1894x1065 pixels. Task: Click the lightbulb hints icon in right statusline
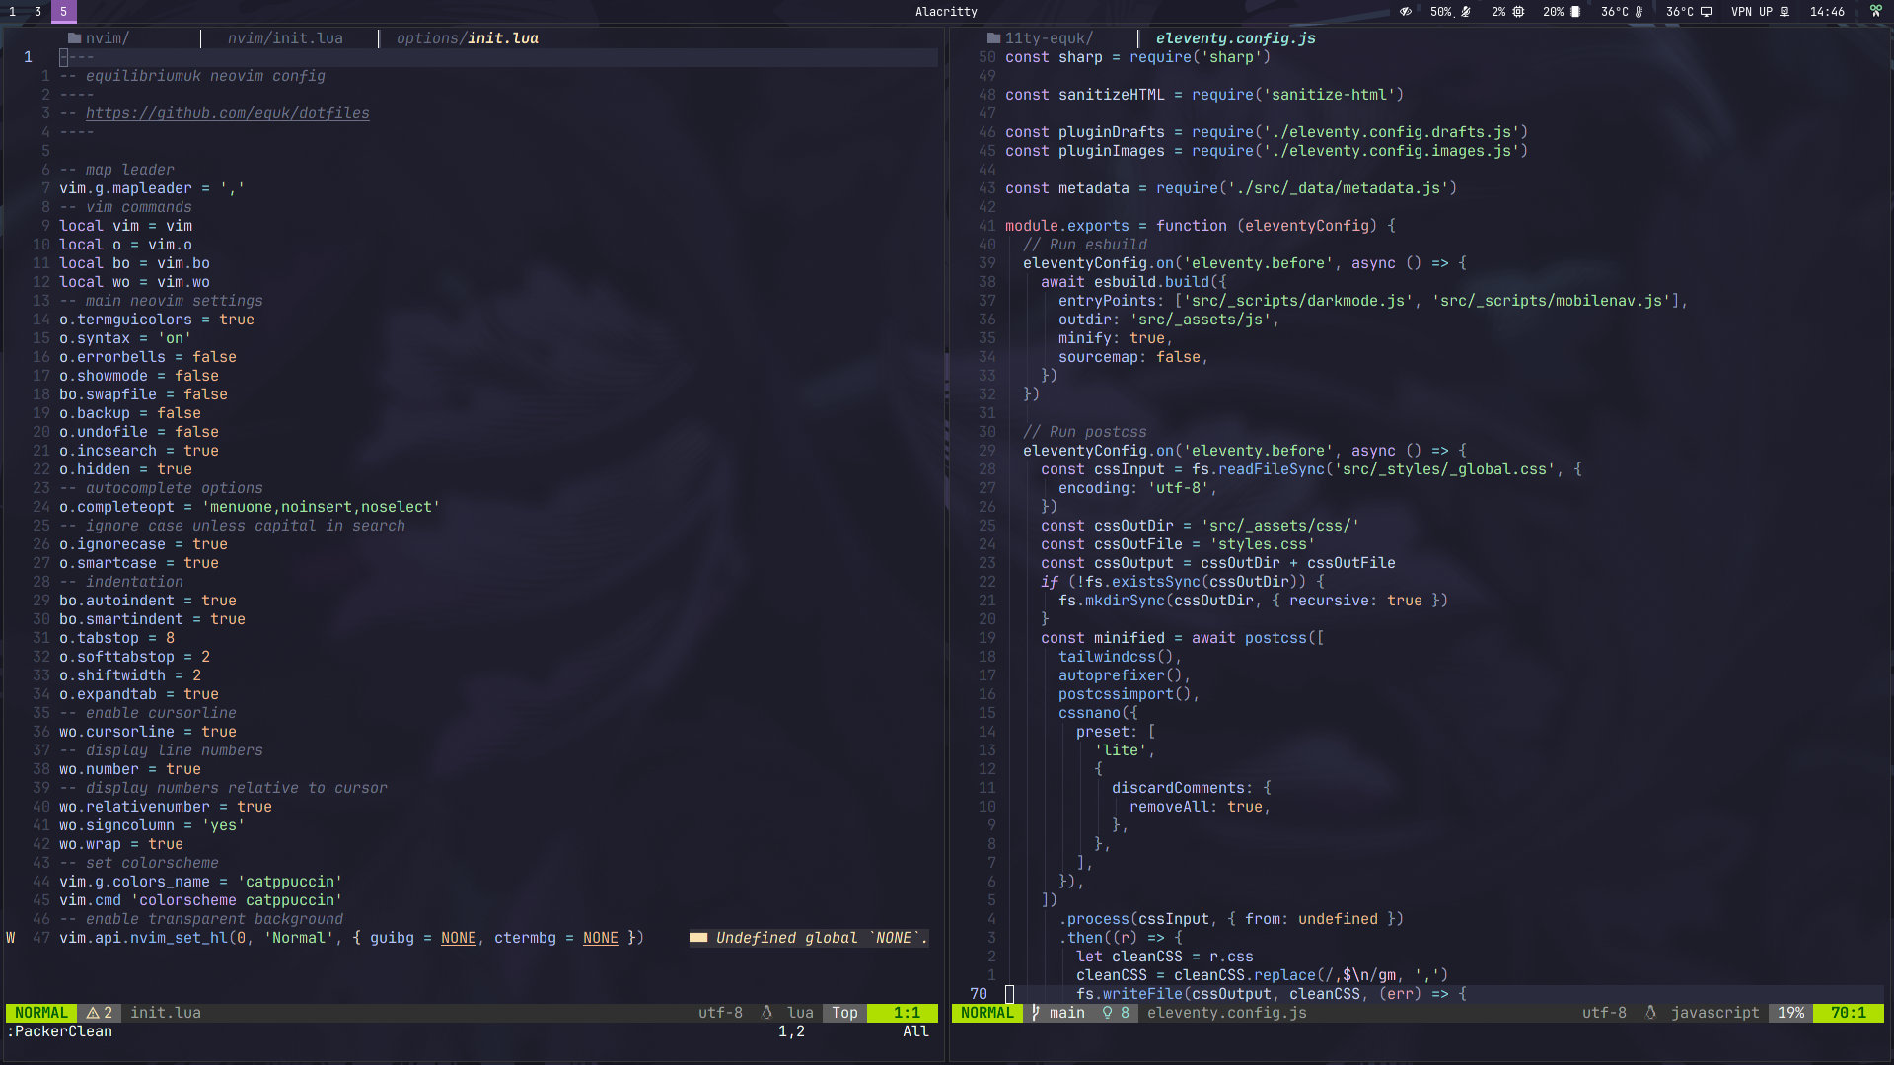coord(1107,1013)
